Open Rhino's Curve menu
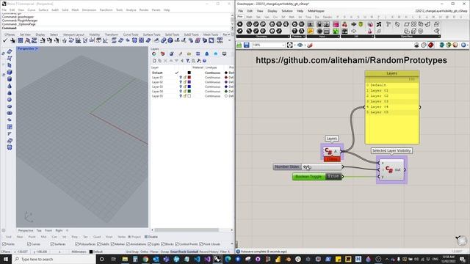Screen dimensions: 470x264 [x=31, y=10]
